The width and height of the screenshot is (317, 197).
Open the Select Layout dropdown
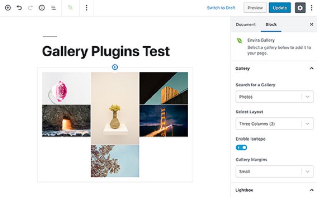click(x=274, y=124)
